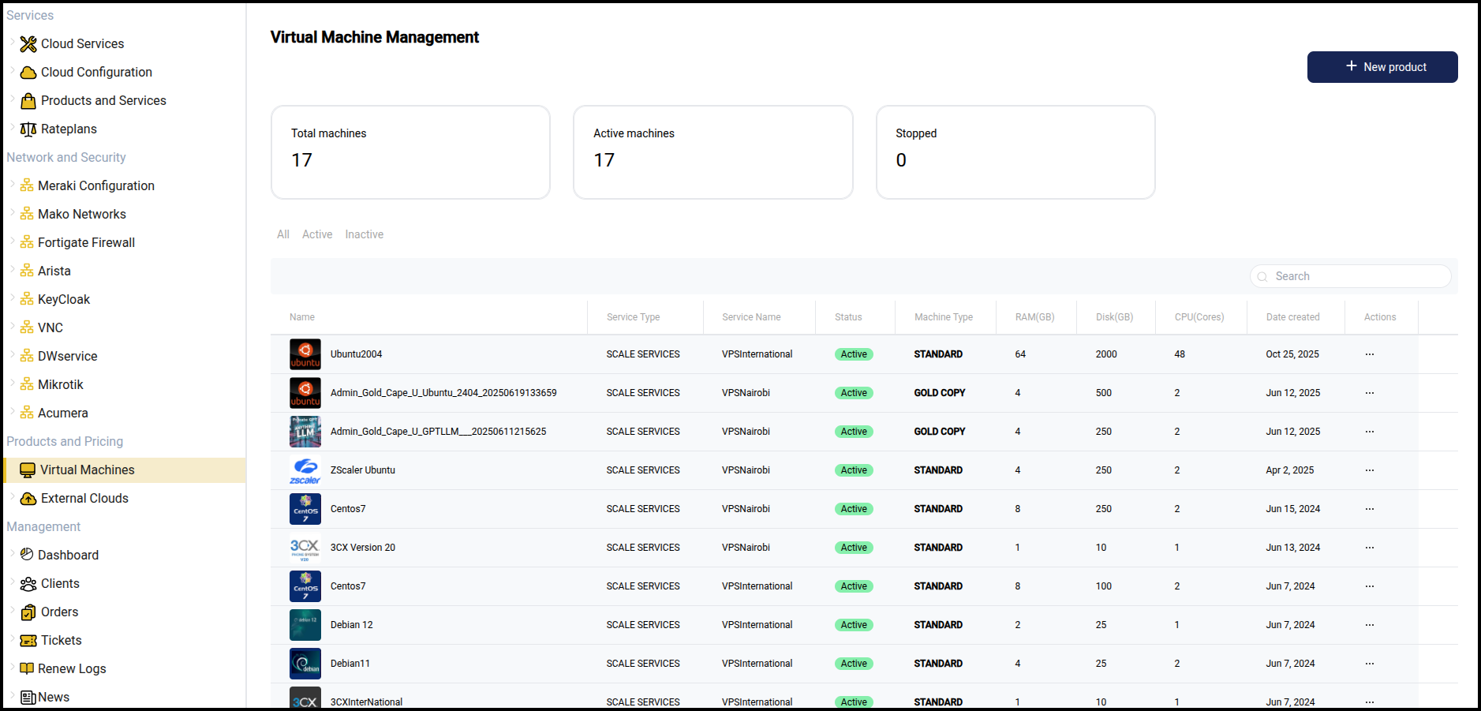Screen dimensions: 1481x711
Task: Click the DWservice network icon
Action: (27, 357)
